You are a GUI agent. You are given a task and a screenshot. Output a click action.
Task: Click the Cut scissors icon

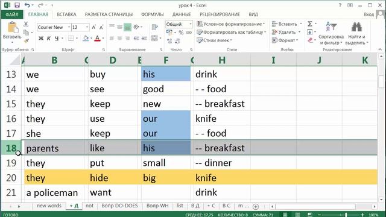(26, 24)
